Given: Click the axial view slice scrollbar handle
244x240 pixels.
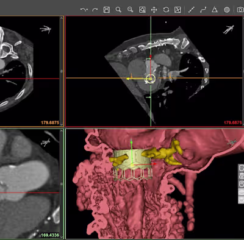Looking at the screenshot, I should click(62, 71).
